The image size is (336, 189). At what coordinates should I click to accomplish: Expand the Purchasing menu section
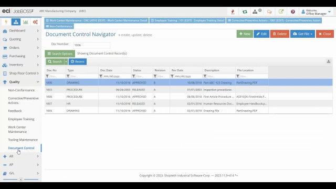(x=21, y=56)
